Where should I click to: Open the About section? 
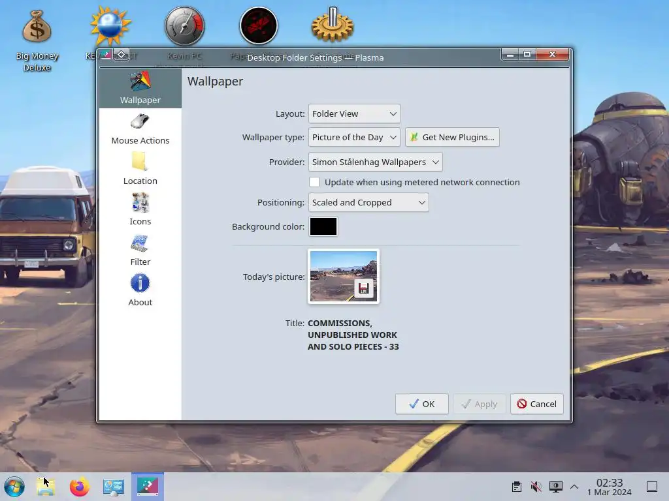tap(140, 290)
